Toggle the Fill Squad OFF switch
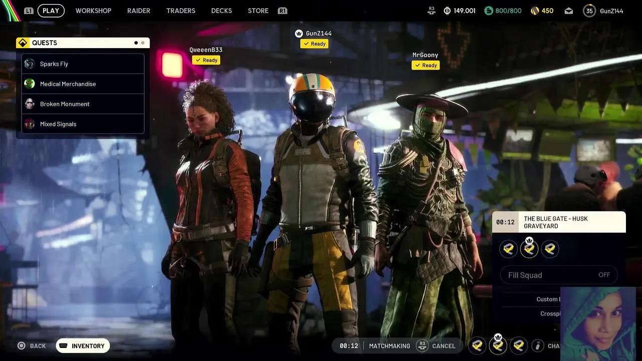This screenshot has width=642, height=361. 559,275
